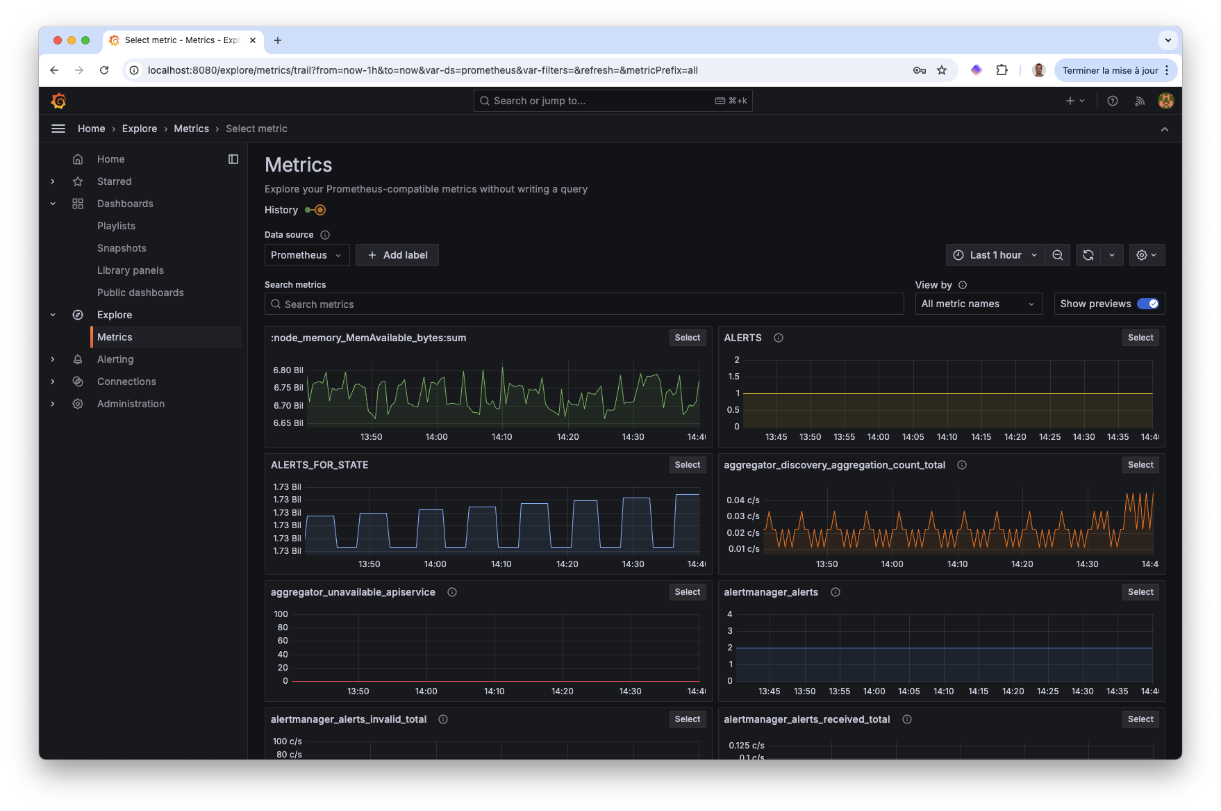The height and width of the screenshot is (811, 1221).
Task: Open the panel settings gear icon
Action: coord(1143,255)
